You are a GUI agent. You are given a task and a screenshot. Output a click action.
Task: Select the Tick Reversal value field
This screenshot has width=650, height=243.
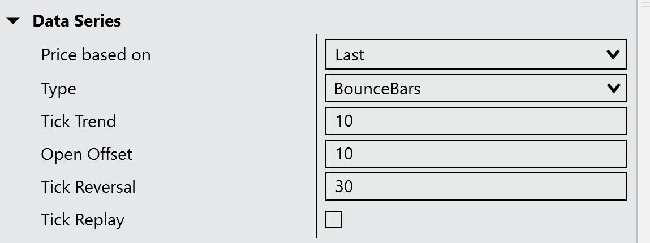click(x=475, y=186)
